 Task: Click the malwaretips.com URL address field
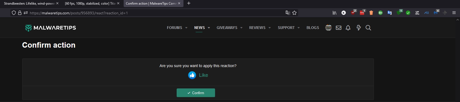point(154,13)
